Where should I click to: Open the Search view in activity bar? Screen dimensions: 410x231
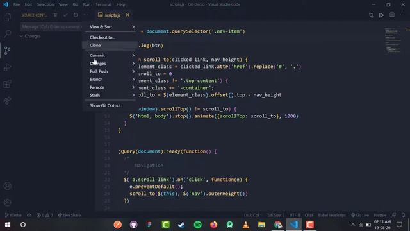(x=7, y=33)
